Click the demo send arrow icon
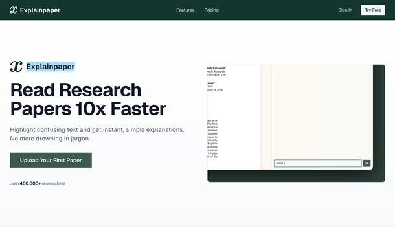The image size is (395, 235). [367, 163]
